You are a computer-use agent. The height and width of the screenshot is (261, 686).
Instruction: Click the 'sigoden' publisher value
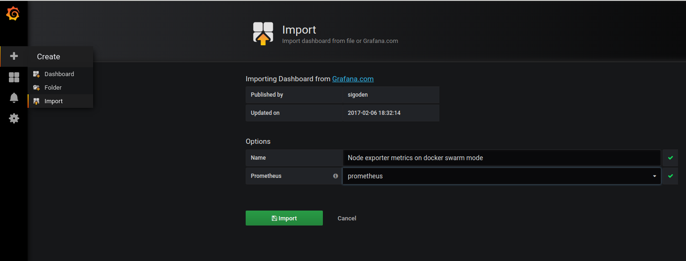pos(358,94)
